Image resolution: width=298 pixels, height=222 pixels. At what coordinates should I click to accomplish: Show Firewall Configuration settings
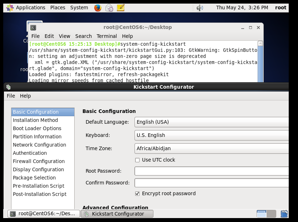pyautogui.click(x=43, y=161)
